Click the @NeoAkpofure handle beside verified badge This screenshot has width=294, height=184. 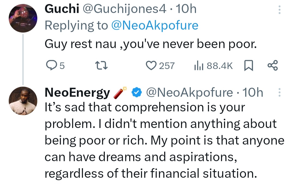(x=189, y=93)
